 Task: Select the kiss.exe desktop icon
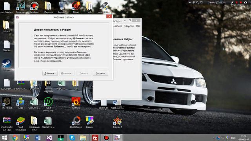point(90,122)
